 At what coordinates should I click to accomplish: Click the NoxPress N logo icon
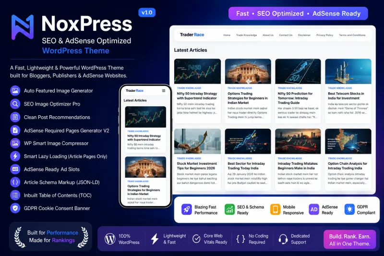[x=23, y=27]
